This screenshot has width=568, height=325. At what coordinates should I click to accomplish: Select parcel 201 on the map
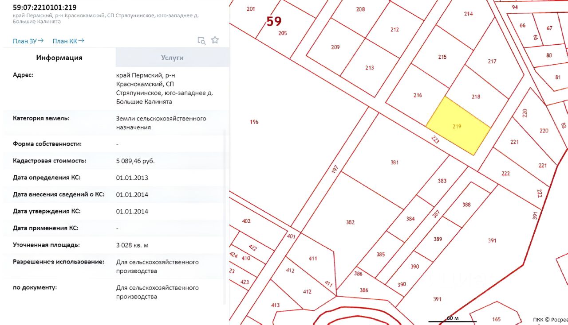pos(251,9)
